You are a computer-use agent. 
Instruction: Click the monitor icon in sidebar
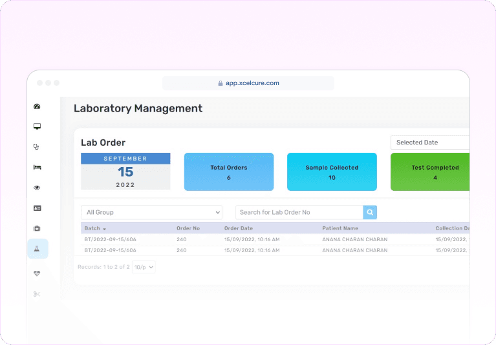click(x=37, y=126)
